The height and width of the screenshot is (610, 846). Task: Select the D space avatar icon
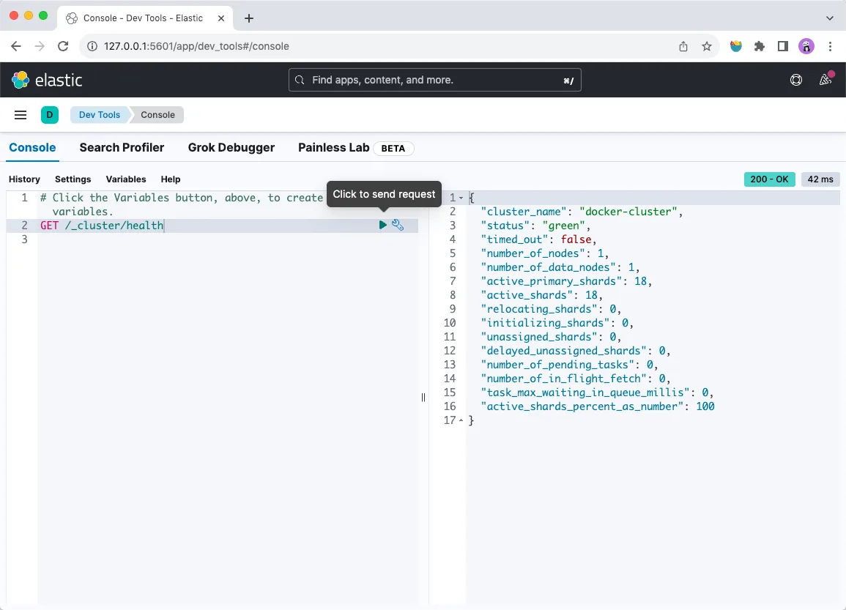click(x=50, y=115)
